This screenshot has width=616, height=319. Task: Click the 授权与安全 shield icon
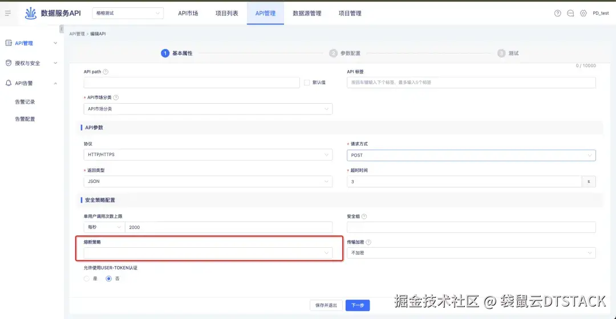tap(9, 63)
